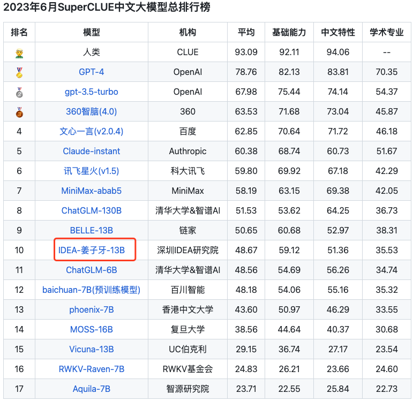Click the 模型 column header
Image resolution: width=413 pixels, height=401 pixels.
(x=92, y=32)
